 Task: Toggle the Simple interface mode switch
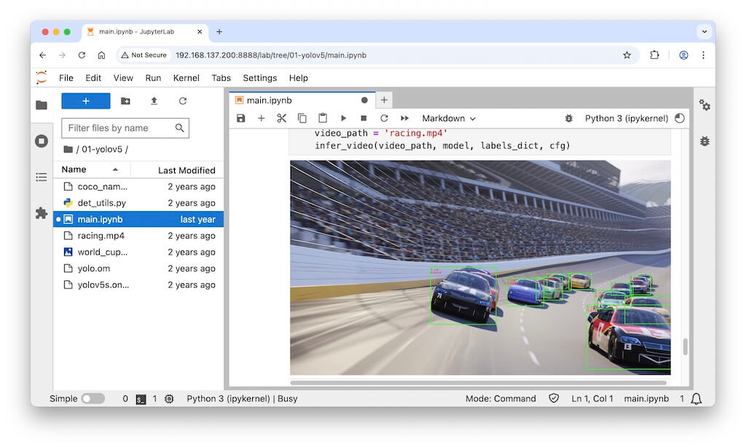93,399
